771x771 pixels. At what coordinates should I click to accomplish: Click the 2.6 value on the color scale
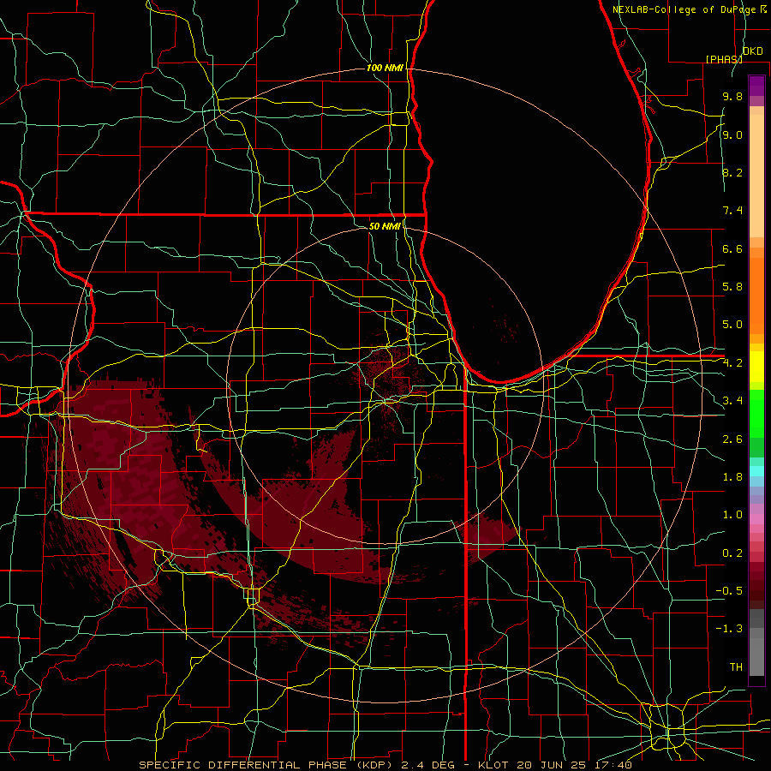pos(732,439)
